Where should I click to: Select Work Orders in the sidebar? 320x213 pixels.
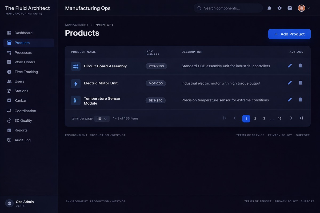[x=25, y=62]
